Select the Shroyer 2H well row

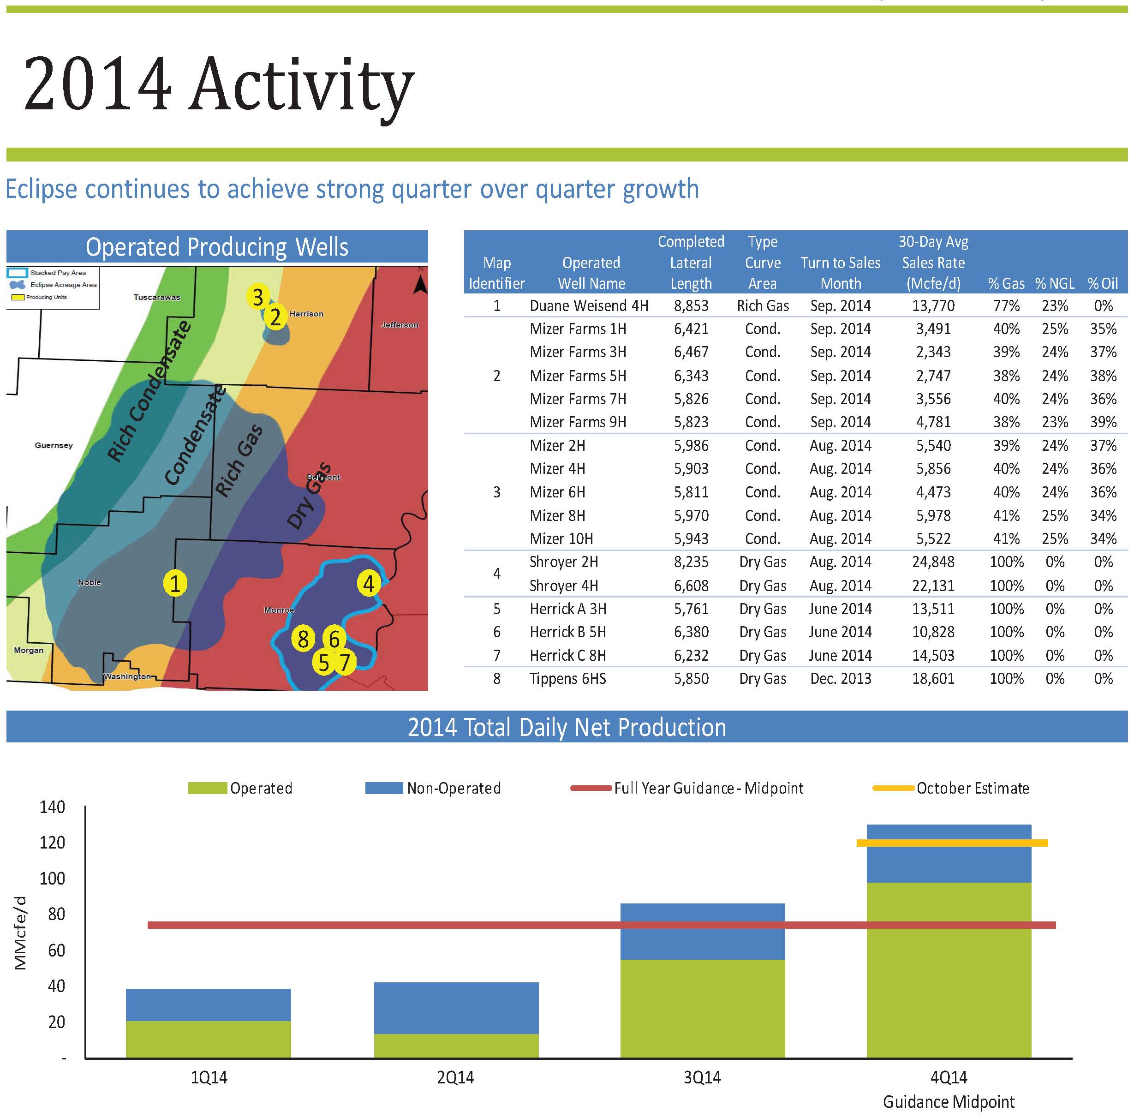tap(563, 562)
